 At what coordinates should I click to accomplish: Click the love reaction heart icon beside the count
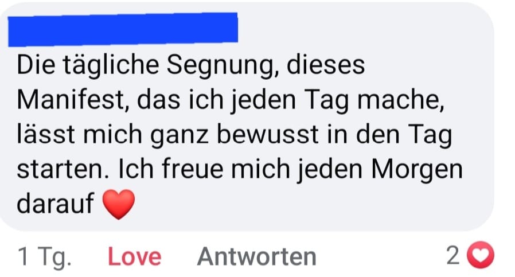(481, 255)
